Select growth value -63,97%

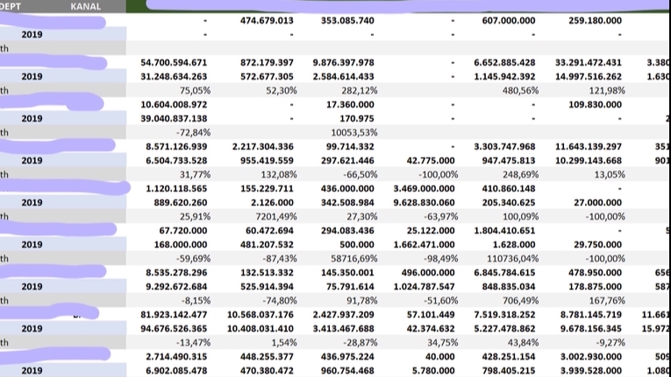click(440, 217)
